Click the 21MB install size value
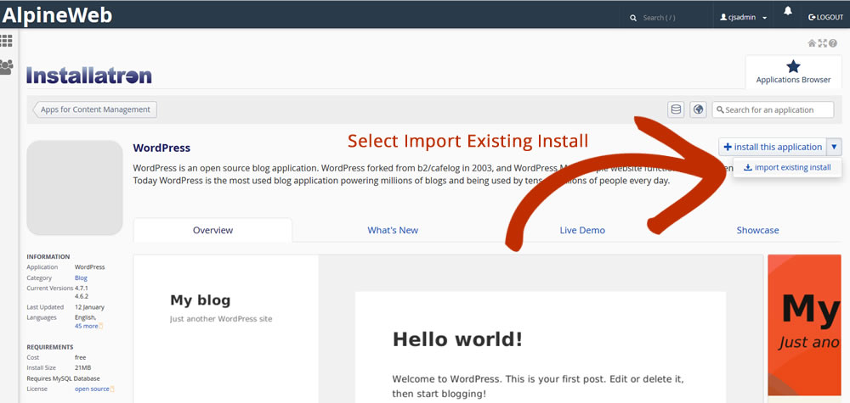Screen dimensions: 850x403 point(82,368)
